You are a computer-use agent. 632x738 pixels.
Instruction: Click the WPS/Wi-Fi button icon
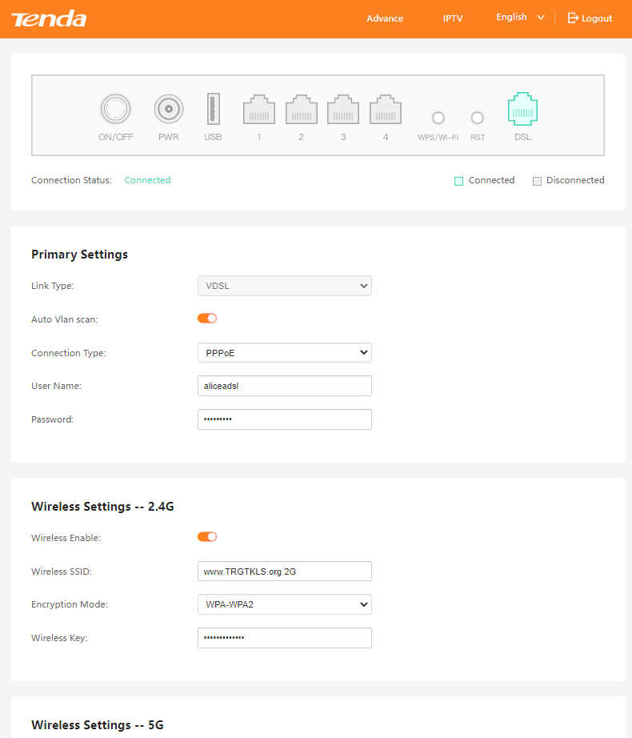438,118
